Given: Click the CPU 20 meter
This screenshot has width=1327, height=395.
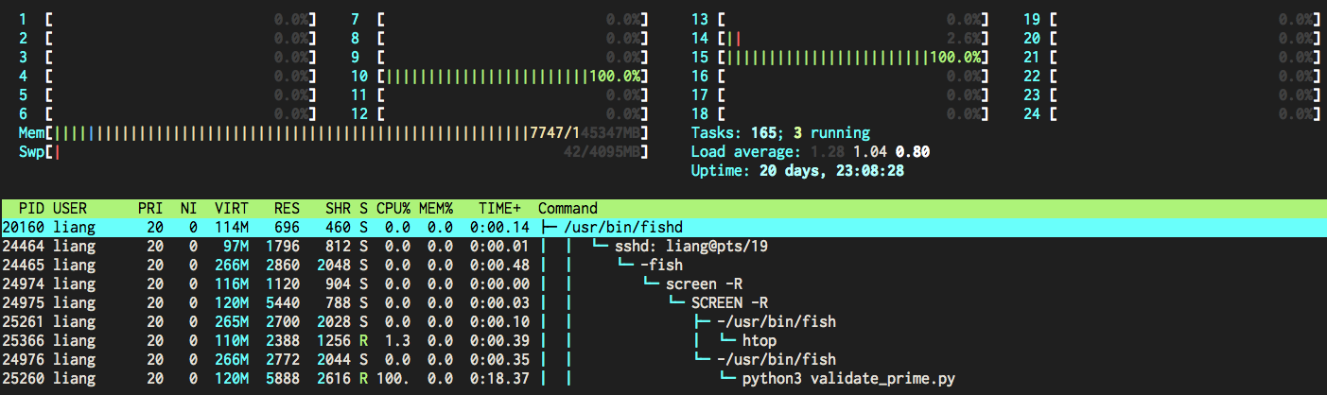Looking at the screenshot, I should [1173, 38].
